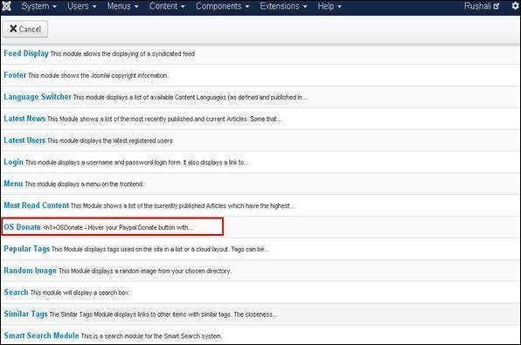521x345 pixels.
Task: Select the Menu module type
Action: click(x=13, y=183)
